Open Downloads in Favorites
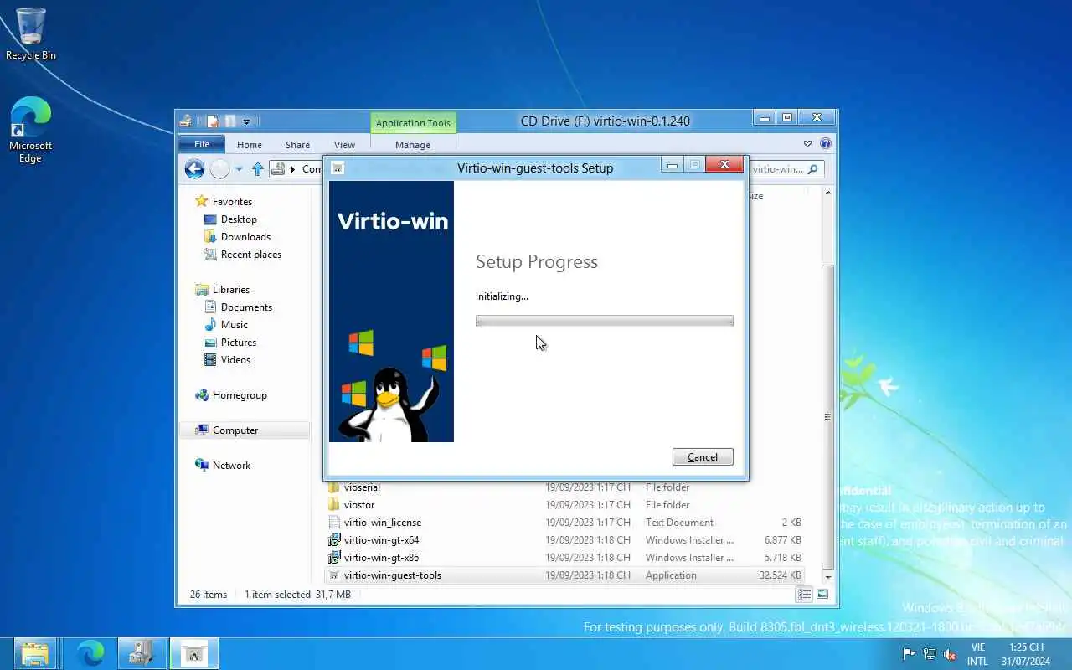1072x670 pixels. tap(245, 237)
